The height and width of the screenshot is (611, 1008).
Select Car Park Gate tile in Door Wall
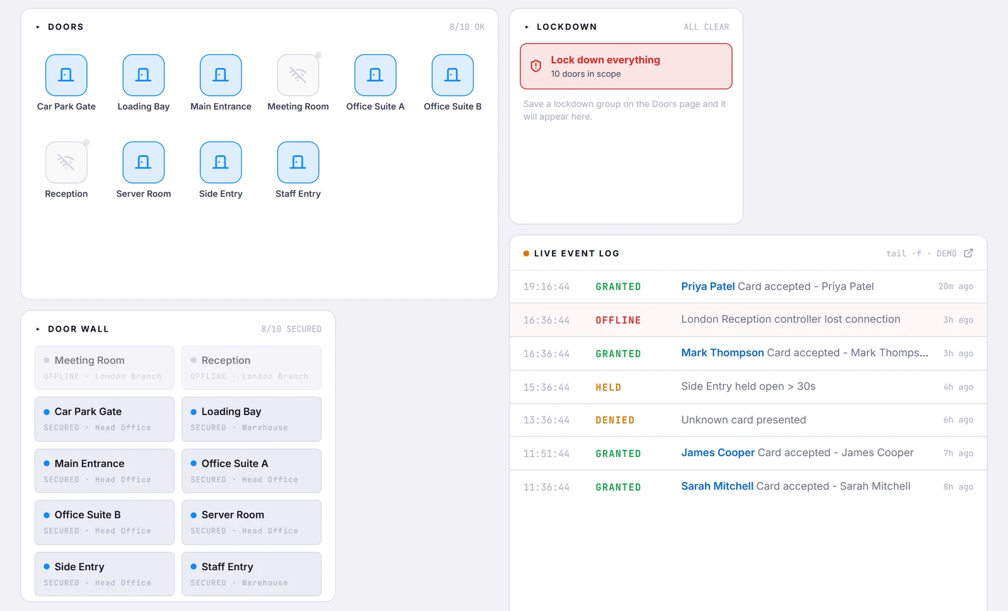coord(105,419)
